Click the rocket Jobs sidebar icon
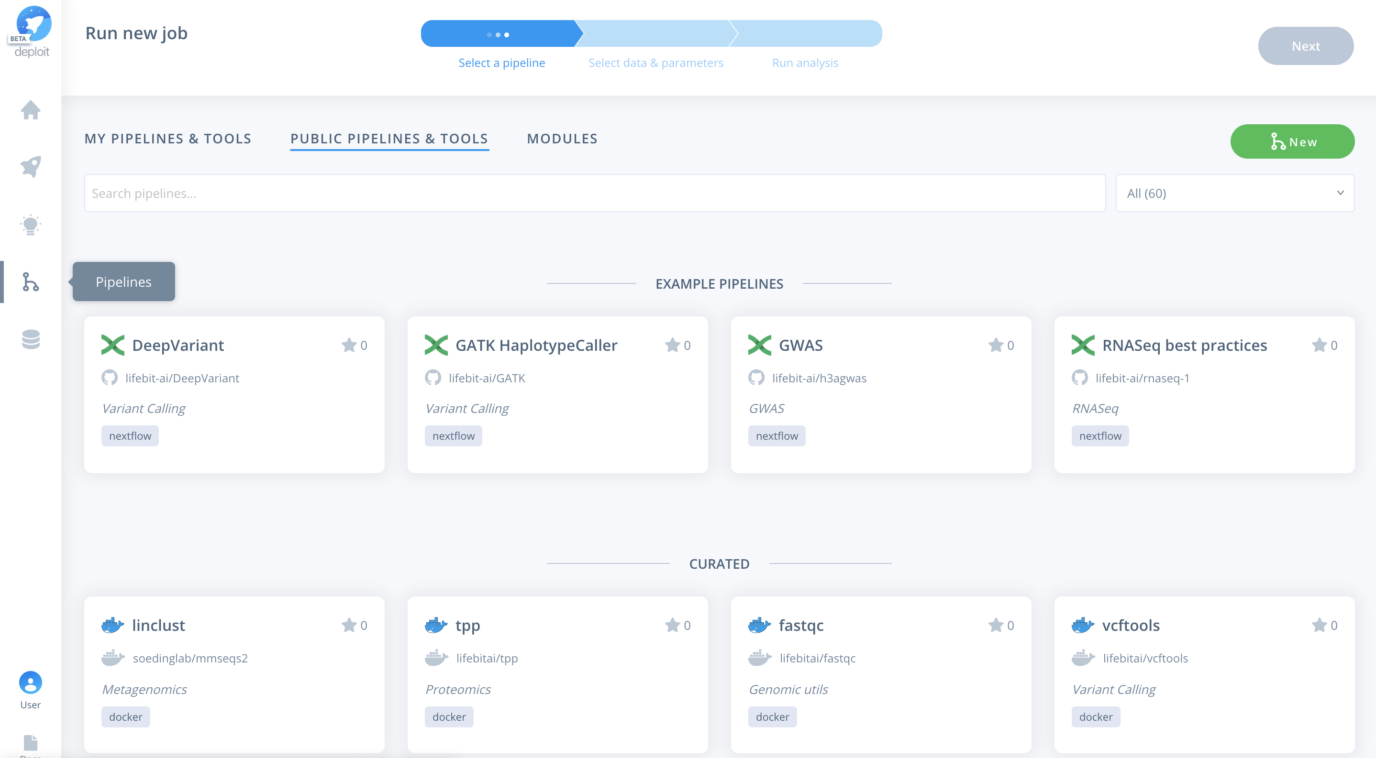1376x758 pixels. click(31, 167)
